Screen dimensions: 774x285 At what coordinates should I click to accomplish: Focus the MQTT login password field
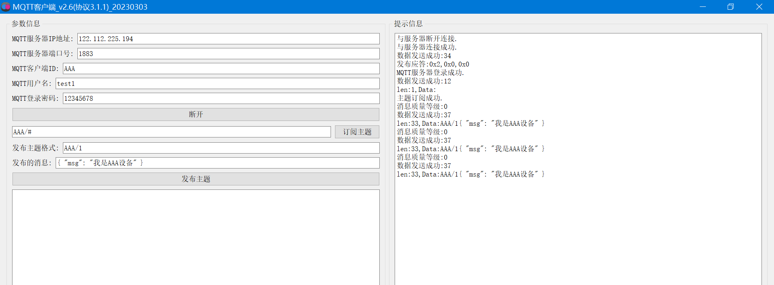tap(221, 98)
